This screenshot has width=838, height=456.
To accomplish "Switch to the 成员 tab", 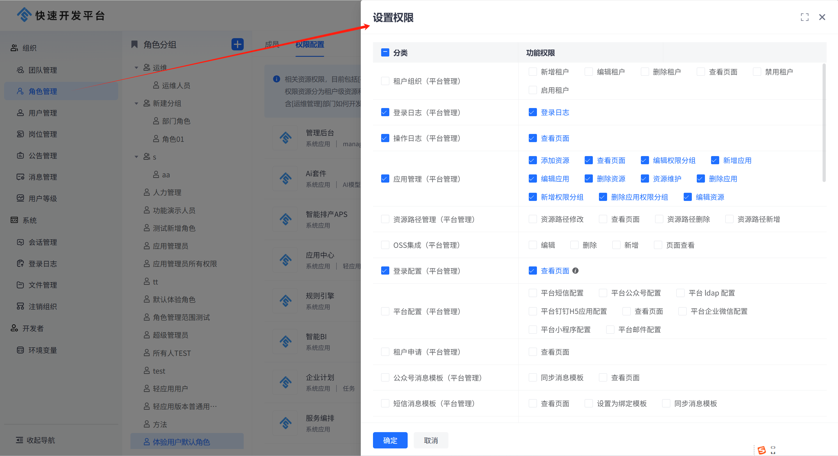I will [x=272, y=44].
